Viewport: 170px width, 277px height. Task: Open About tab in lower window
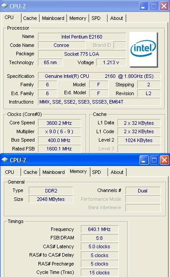point(117,172)
